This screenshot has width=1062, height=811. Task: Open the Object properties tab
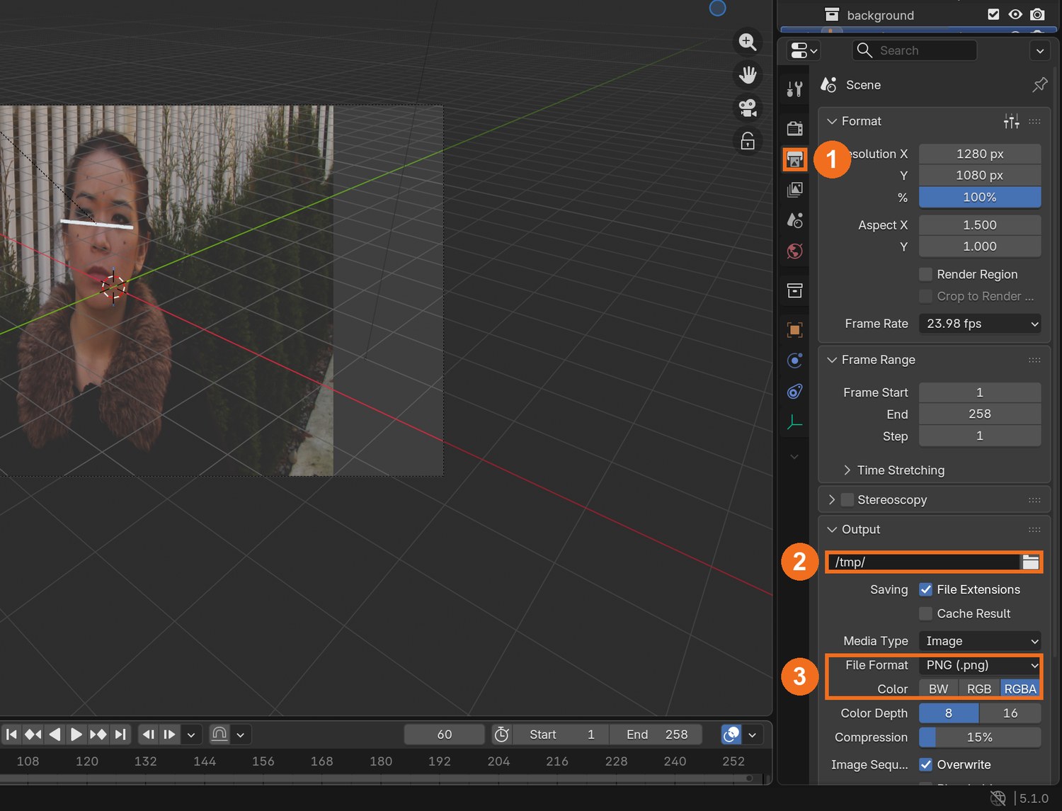(x=794, y=330)
